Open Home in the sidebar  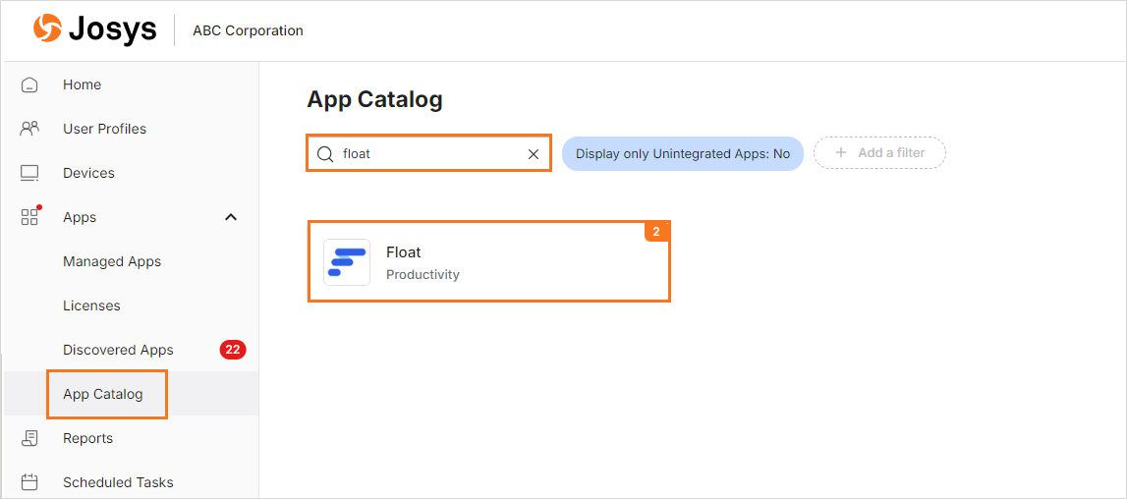tap(82, 84)
